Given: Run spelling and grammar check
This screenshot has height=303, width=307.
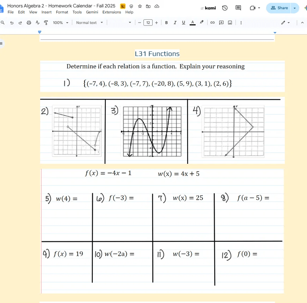Looking at the screenshot, I should coord(37,23).
